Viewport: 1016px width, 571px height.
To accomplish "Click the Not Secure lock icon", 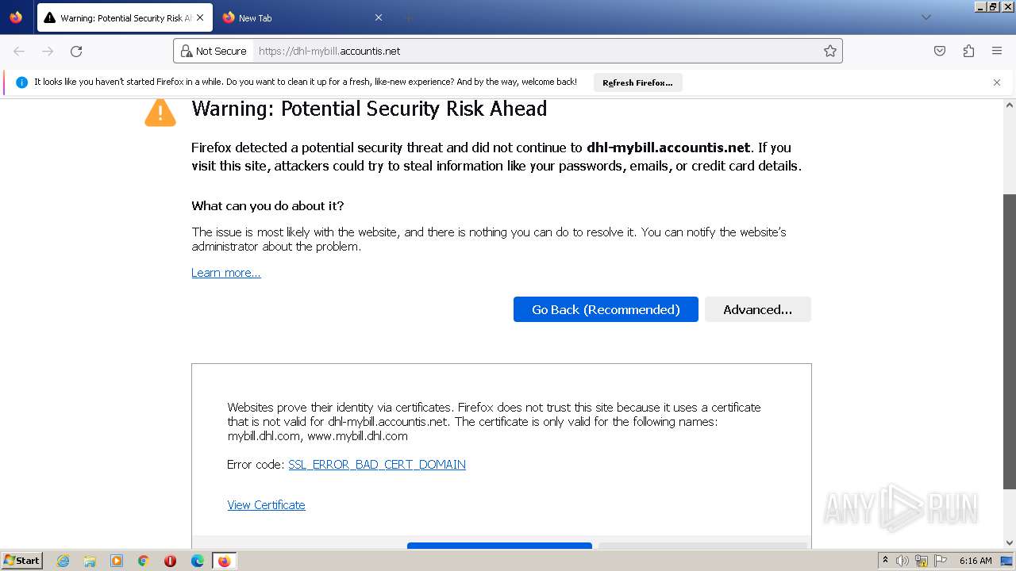I will (x=187, y=51).
